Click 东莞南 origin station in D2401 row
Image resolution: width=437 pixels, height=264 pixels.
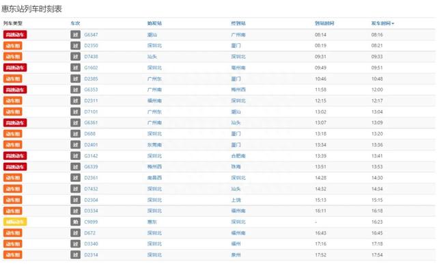tap(154, 145)
